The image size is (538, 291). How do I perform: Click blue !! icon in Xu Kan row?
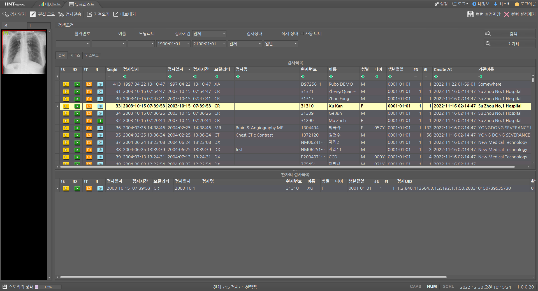100,106
